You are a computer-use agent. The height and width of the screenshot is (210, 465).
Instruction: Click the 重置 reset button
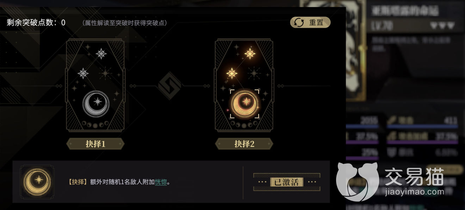(310, 22)
